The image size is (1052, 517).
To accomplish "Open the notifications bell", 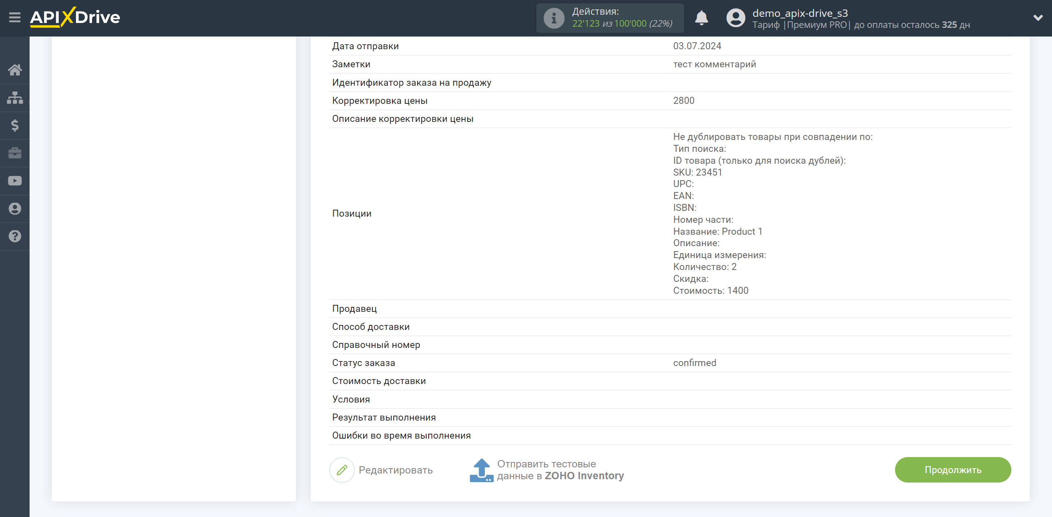I will tap(701, 18).
